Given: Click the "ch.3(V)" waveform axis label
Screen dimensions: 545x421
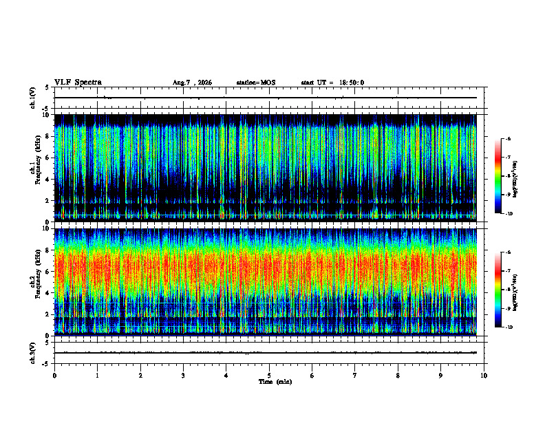Looking at the screenshot, I should pyautogui.click(x=32, y=353).
